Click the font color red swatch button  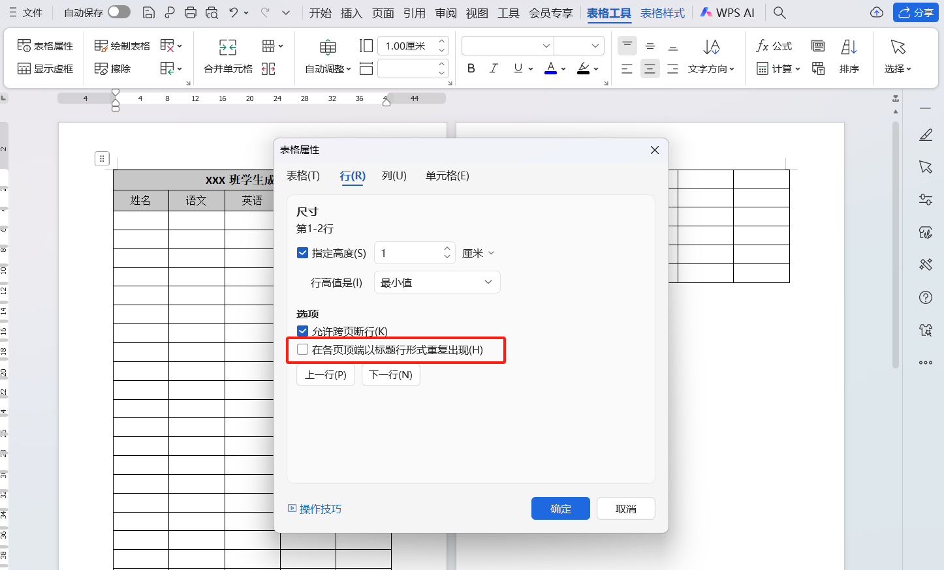[550, 68]
